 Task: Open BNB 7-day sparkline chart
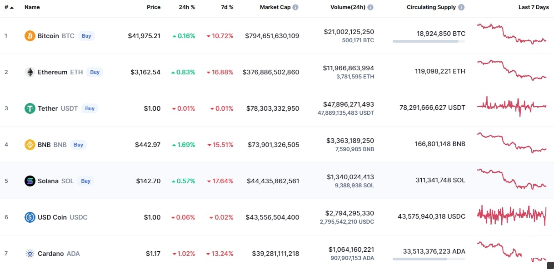pos(512,142)
